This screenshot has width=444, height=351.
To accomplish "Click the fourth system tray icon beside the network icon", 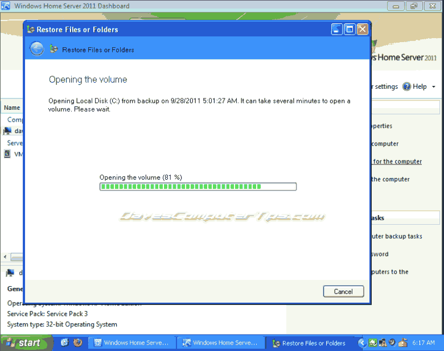I will click(x=392, y=342).
